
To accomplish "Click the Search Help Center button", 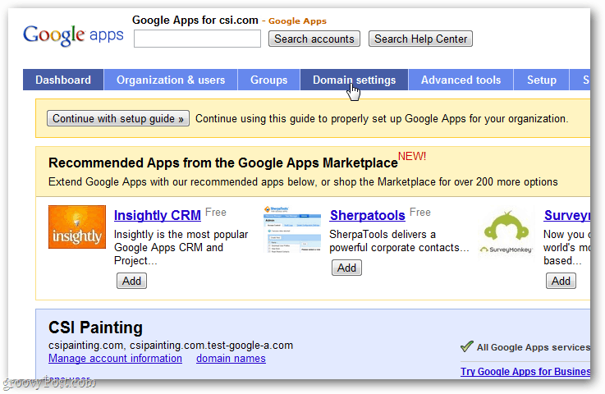I will pos(420,39).
